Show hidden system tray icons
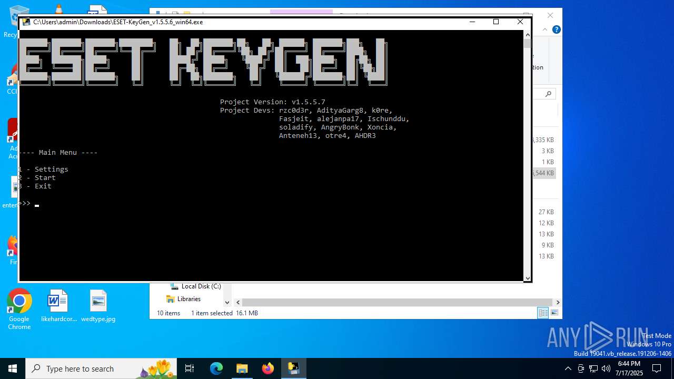 pos(568,368)
